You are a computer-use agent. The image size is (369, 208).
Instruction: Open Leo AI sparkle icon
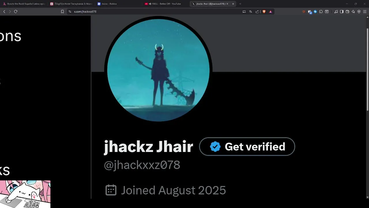click(353, 12)
